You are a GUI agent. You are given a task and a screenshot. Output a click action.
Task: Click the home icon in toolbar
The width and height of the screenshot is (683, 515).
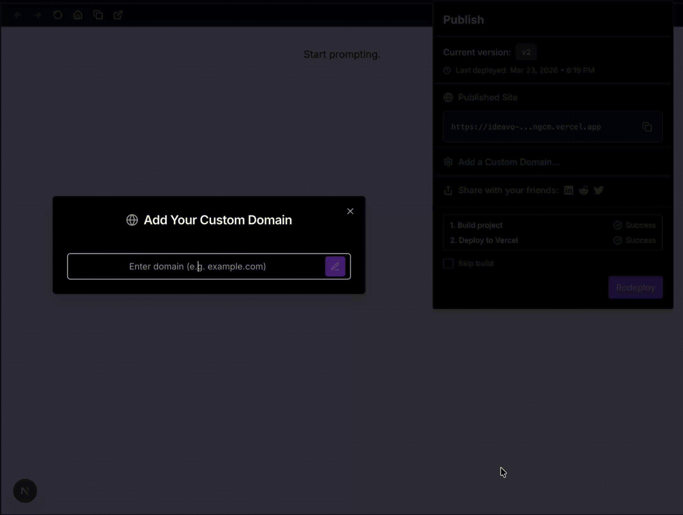(x=78, y=15)
